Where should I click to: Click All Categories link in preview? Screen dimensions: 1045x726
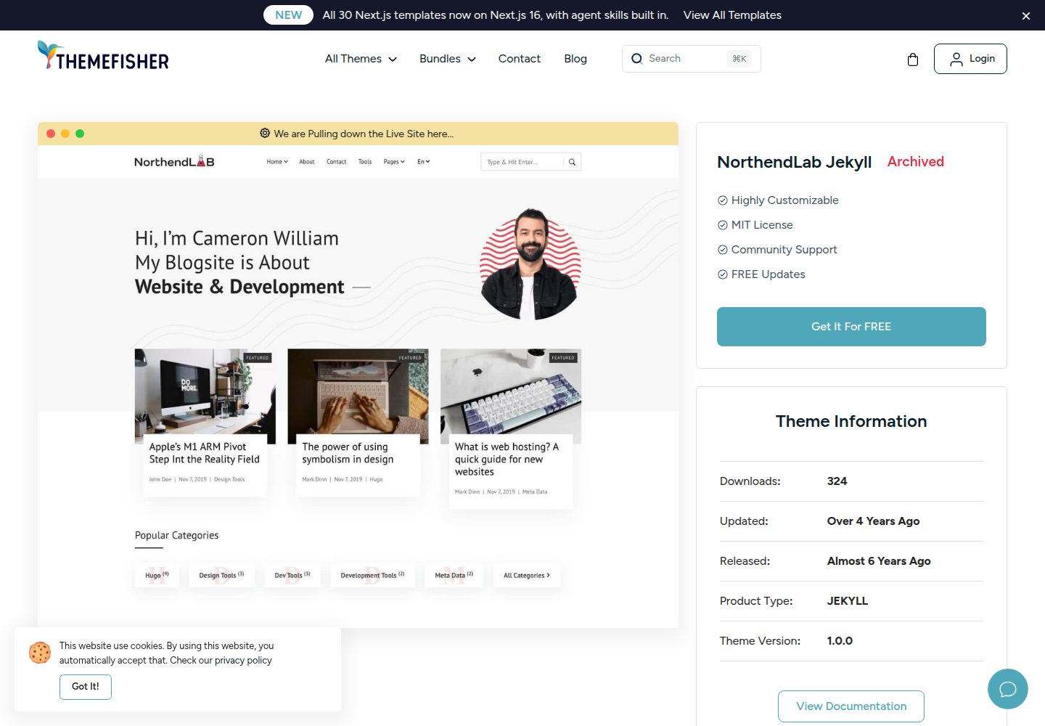point(527,576)
